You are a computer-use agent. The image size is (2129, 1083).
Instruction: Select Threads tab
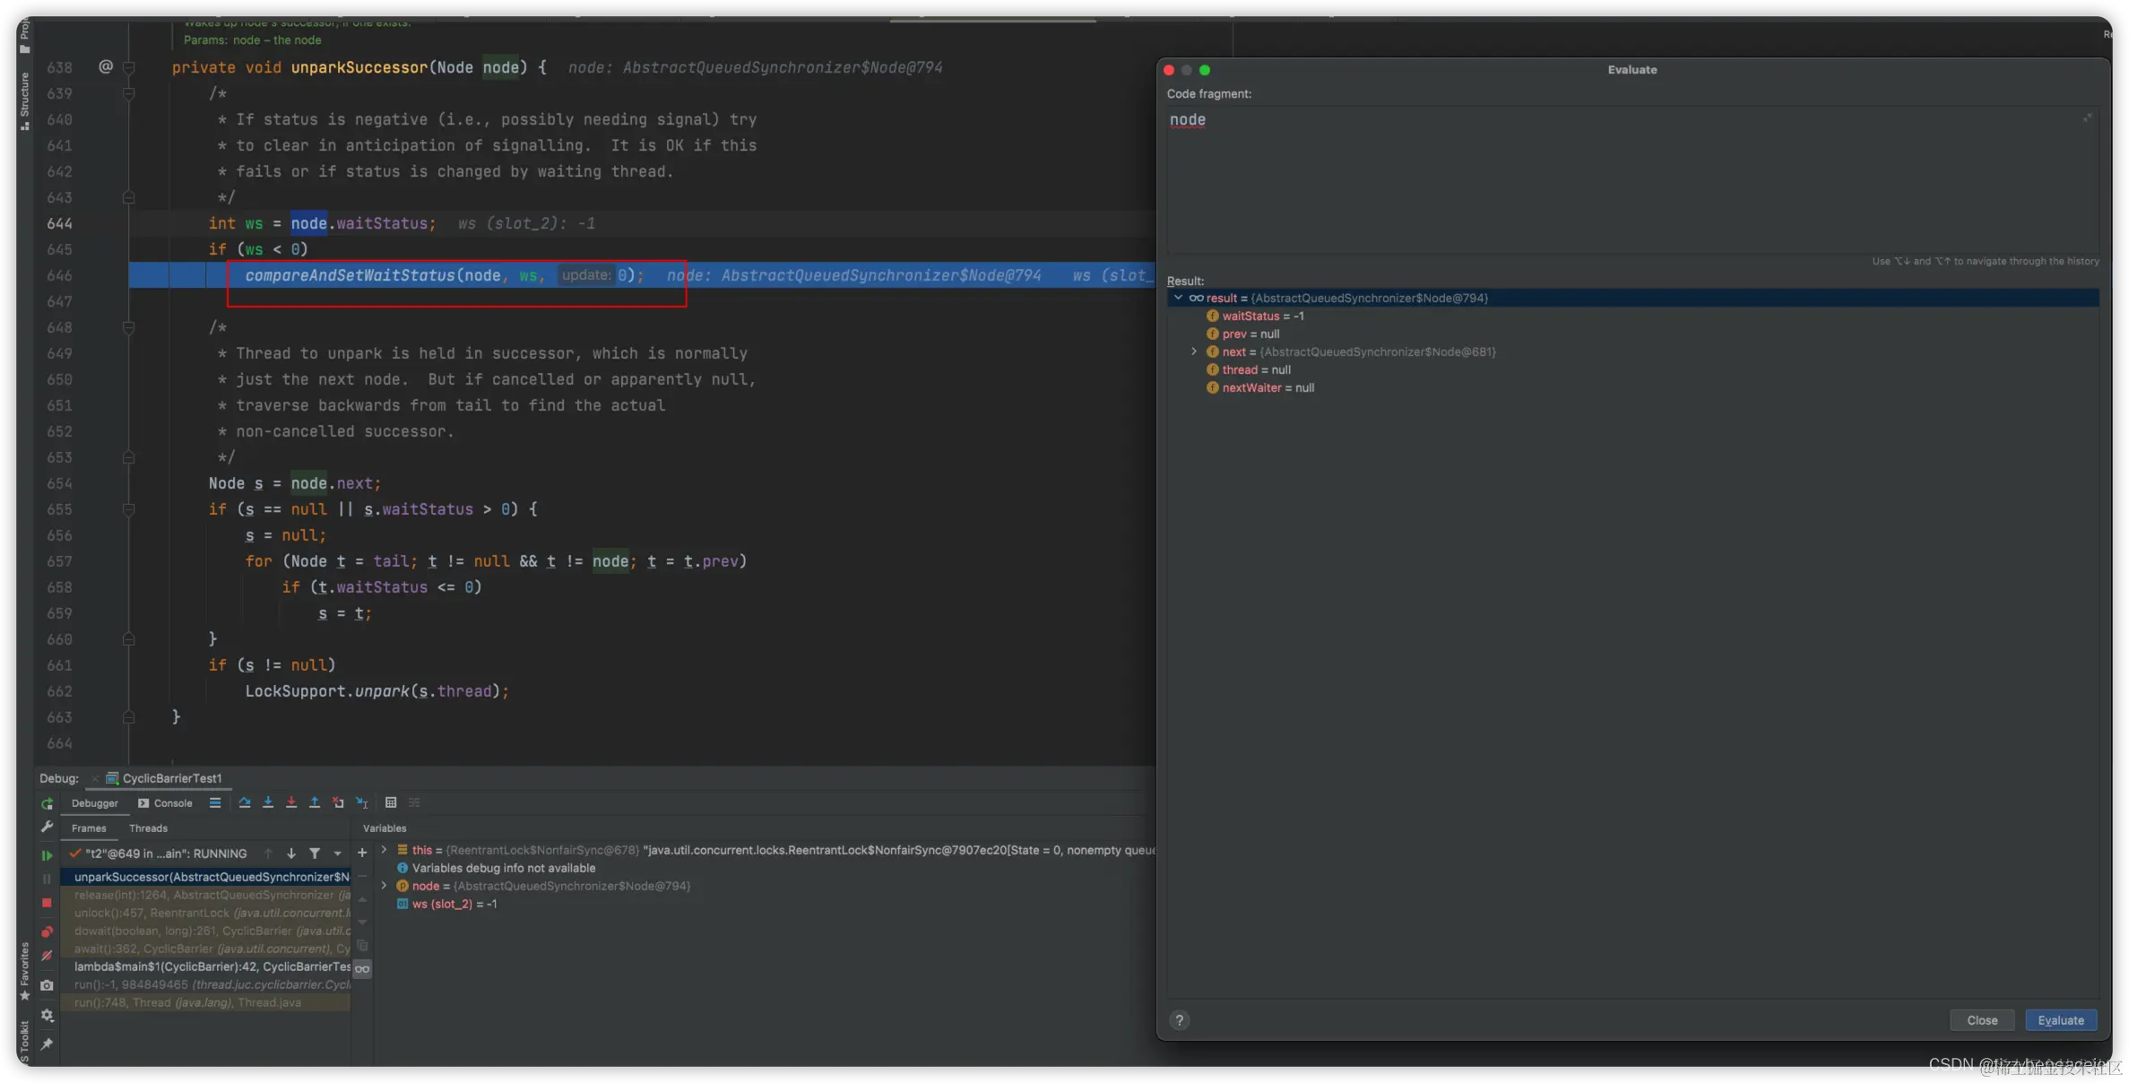[x=148, y=828]
